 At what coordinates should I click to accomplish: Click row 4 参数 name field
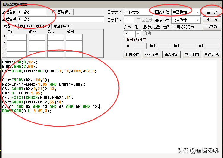(x=17, y=55)
